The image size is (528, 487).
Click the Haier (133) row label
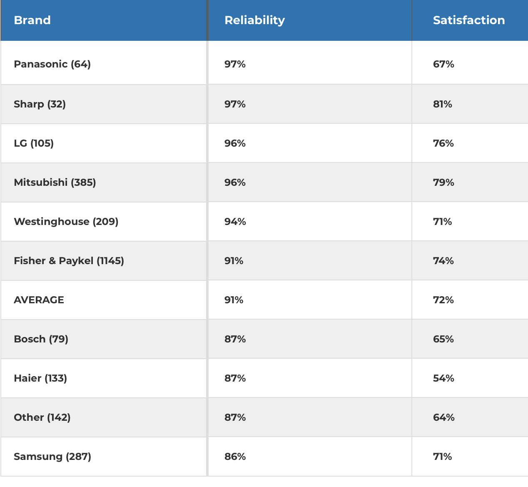[x=40, y=378]
